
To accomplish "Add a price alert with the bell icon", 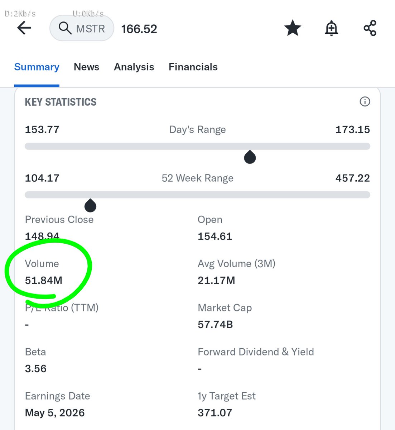I will click(x=331, y=28).
